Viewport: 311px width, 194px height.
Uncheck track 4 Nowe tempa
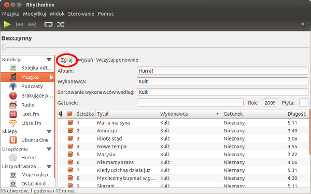coord(70,146)
